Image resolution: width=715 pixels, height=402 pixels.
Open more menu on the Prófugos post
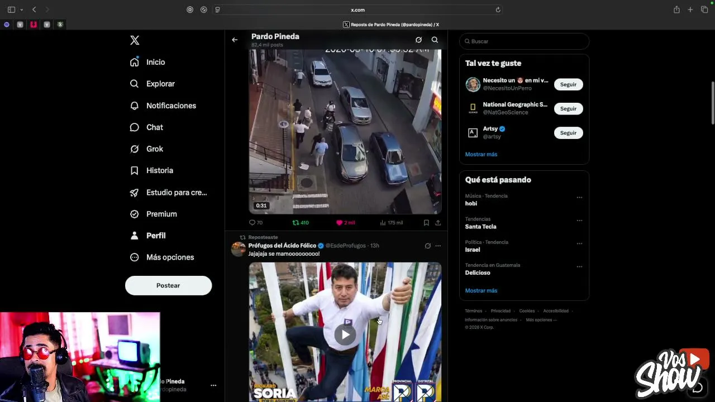(x=438, y=246)
